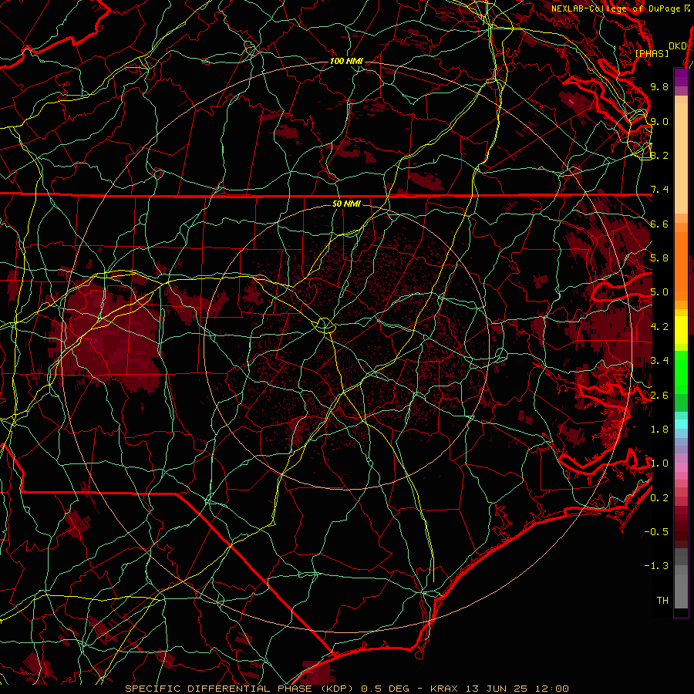Click the bright green color bar segment beside 3.4
This screenshot has height=694, width=694.
681,371
